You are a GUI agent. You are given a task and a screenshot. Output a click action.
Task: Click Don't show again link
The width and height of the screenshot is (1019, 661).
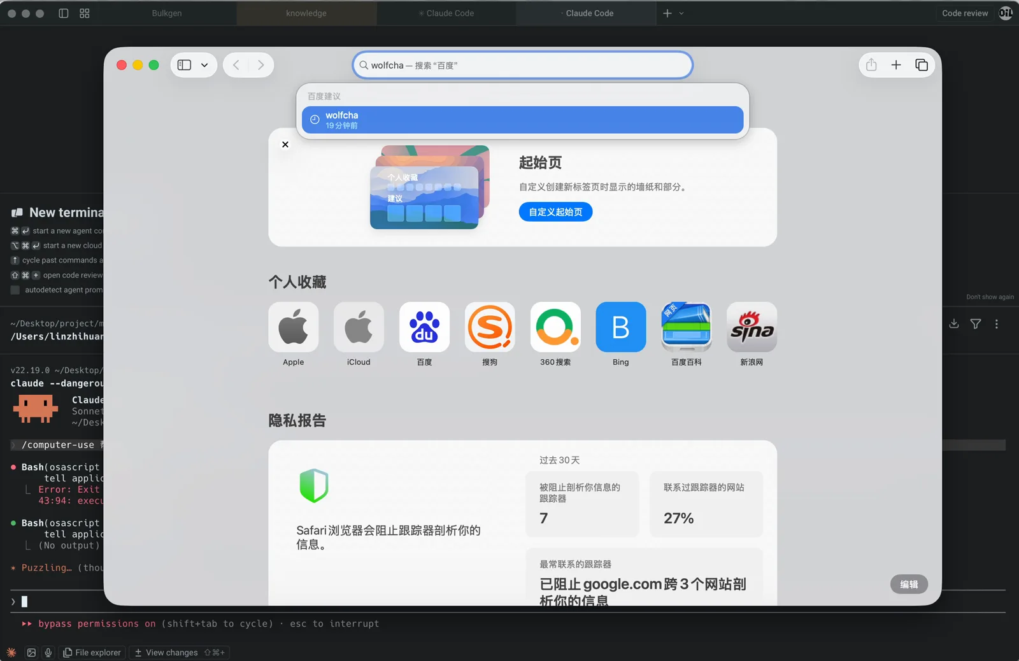[x=990, y=297]
